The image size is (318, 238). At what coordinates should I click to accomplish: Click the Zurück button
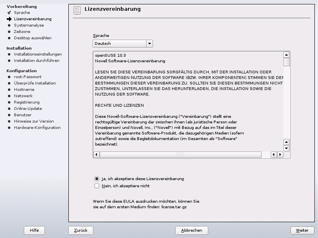[x=81, y=230]
